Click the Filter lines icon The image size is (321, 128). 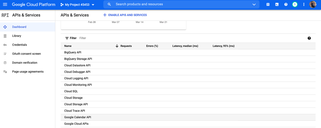pos(67,38)
